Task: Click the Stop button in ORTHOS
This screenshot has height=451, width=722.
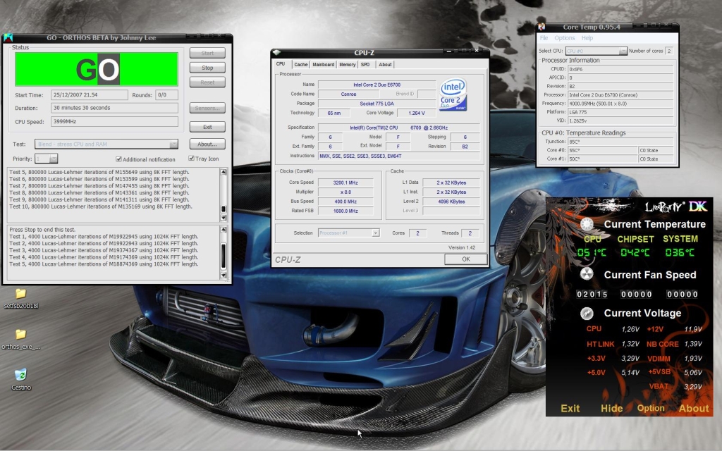Action: pyautogui.click(x=207, y=68)
